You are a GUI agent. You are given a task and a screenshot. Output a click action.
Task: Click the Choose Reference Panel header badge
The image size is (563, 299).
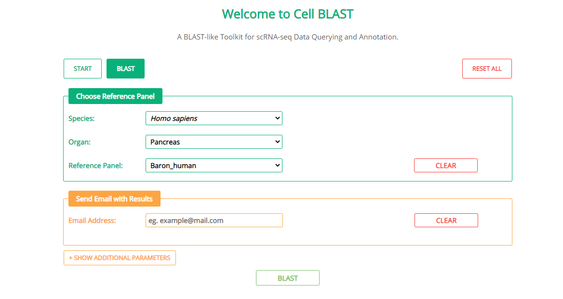point(115,96)
